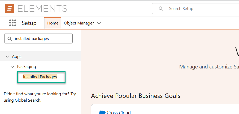
Task: Click the Achieve Popular Business Goals heading
Action: [136, 96]
